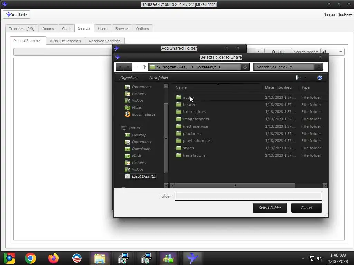The image size is (354, 265).
Task: Select the platforms folder icon
Action: [x=179, y=134]
